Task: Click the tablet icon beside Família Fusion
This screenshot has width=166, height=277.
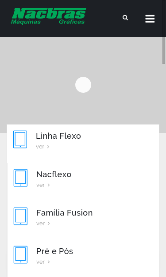Action: (x=20, y=216)
